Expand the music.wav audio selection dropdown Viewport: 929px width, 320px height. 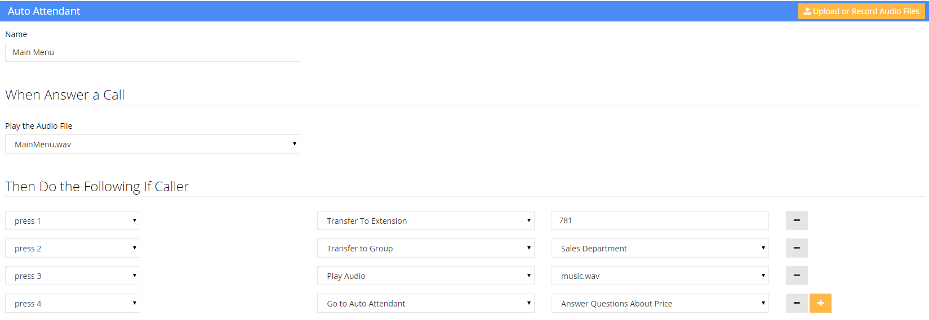(x=660, y=276)
